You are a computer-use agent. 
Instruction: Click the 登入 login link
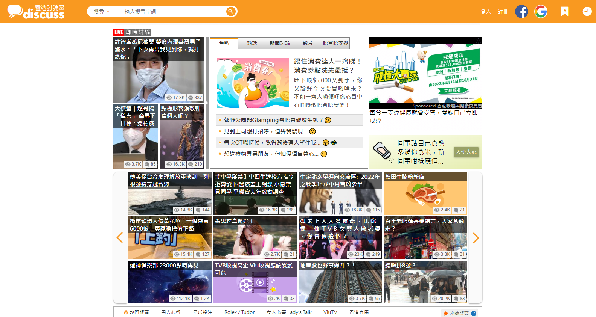(x=486, y=12)
